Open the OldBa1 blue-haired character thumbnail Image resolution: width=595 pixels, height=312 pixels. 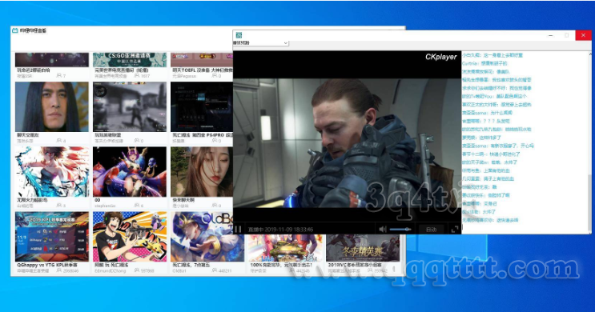pyautogui.click(x=207, y=237)
